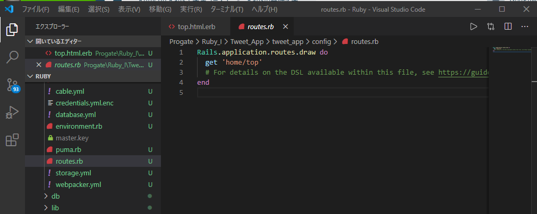This screenshot has height=214, width=537.
Task: Select routes.rb in the file tree
Action: [93, 162]
